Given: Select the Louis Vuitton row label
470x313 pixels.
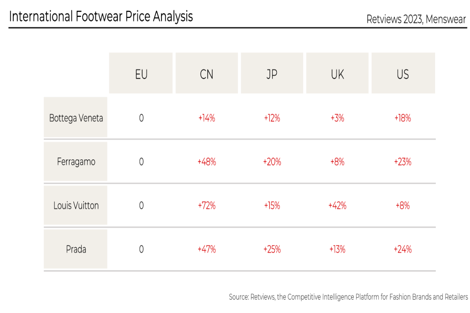Looking at the screenshot, I should [76, 205].
